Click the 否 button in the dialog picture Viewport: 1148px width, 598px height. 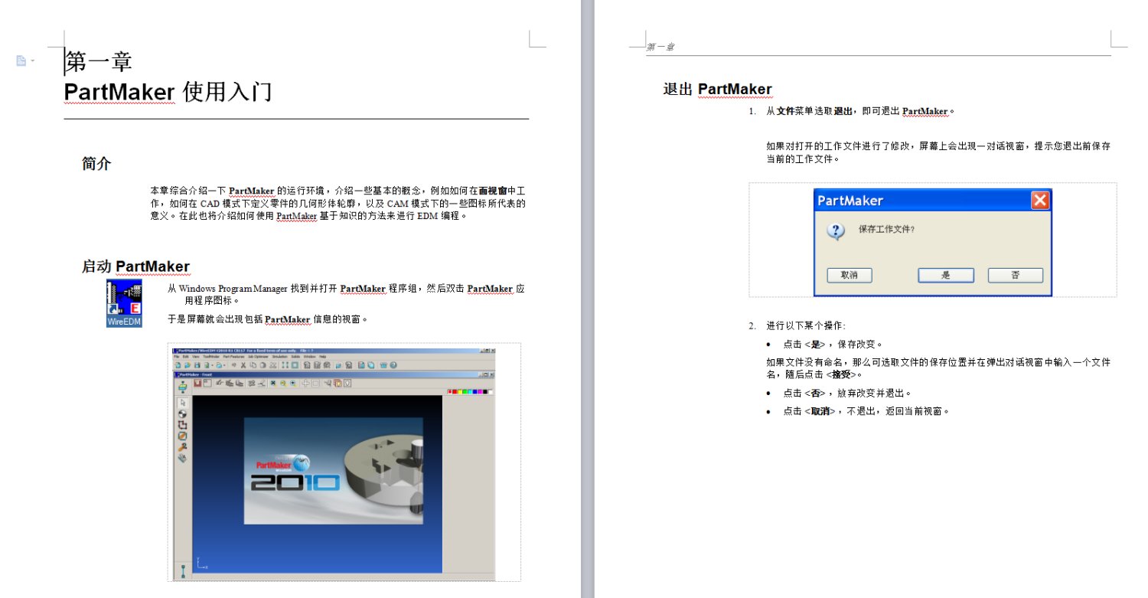(x=1015, y=275)
